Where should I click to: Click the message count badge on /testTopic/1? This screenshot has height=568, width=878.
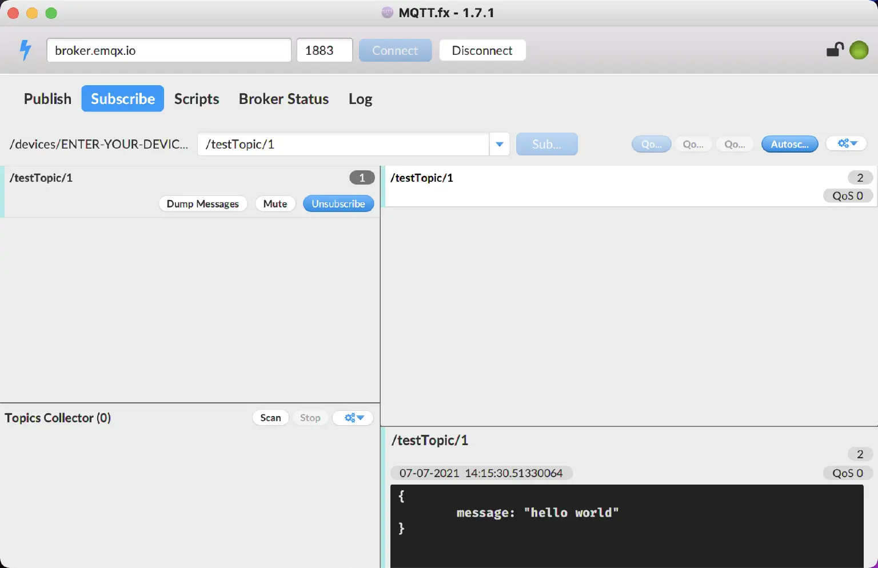coord(362,178)
